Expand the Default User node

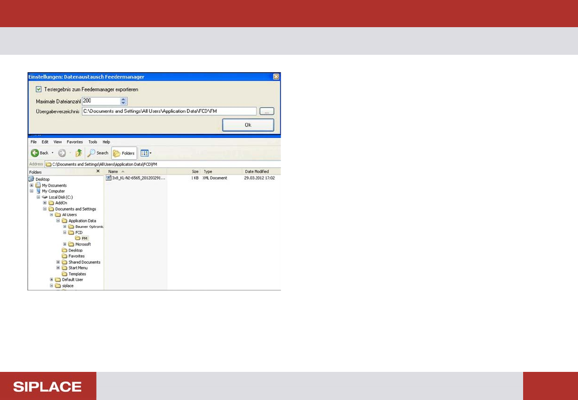pos(51,280)
